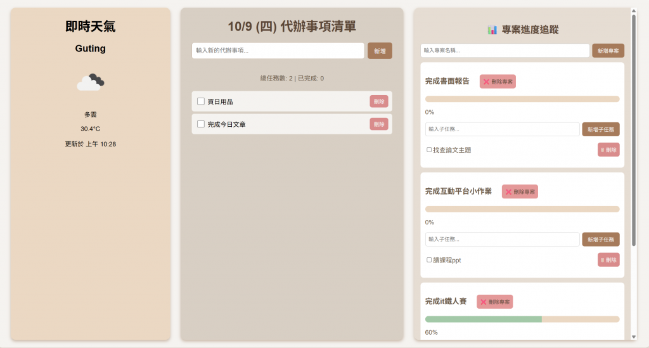Click the 總任務數: 2 | 已完成: 0 summary
649x348 pixels.
point(292,78)
